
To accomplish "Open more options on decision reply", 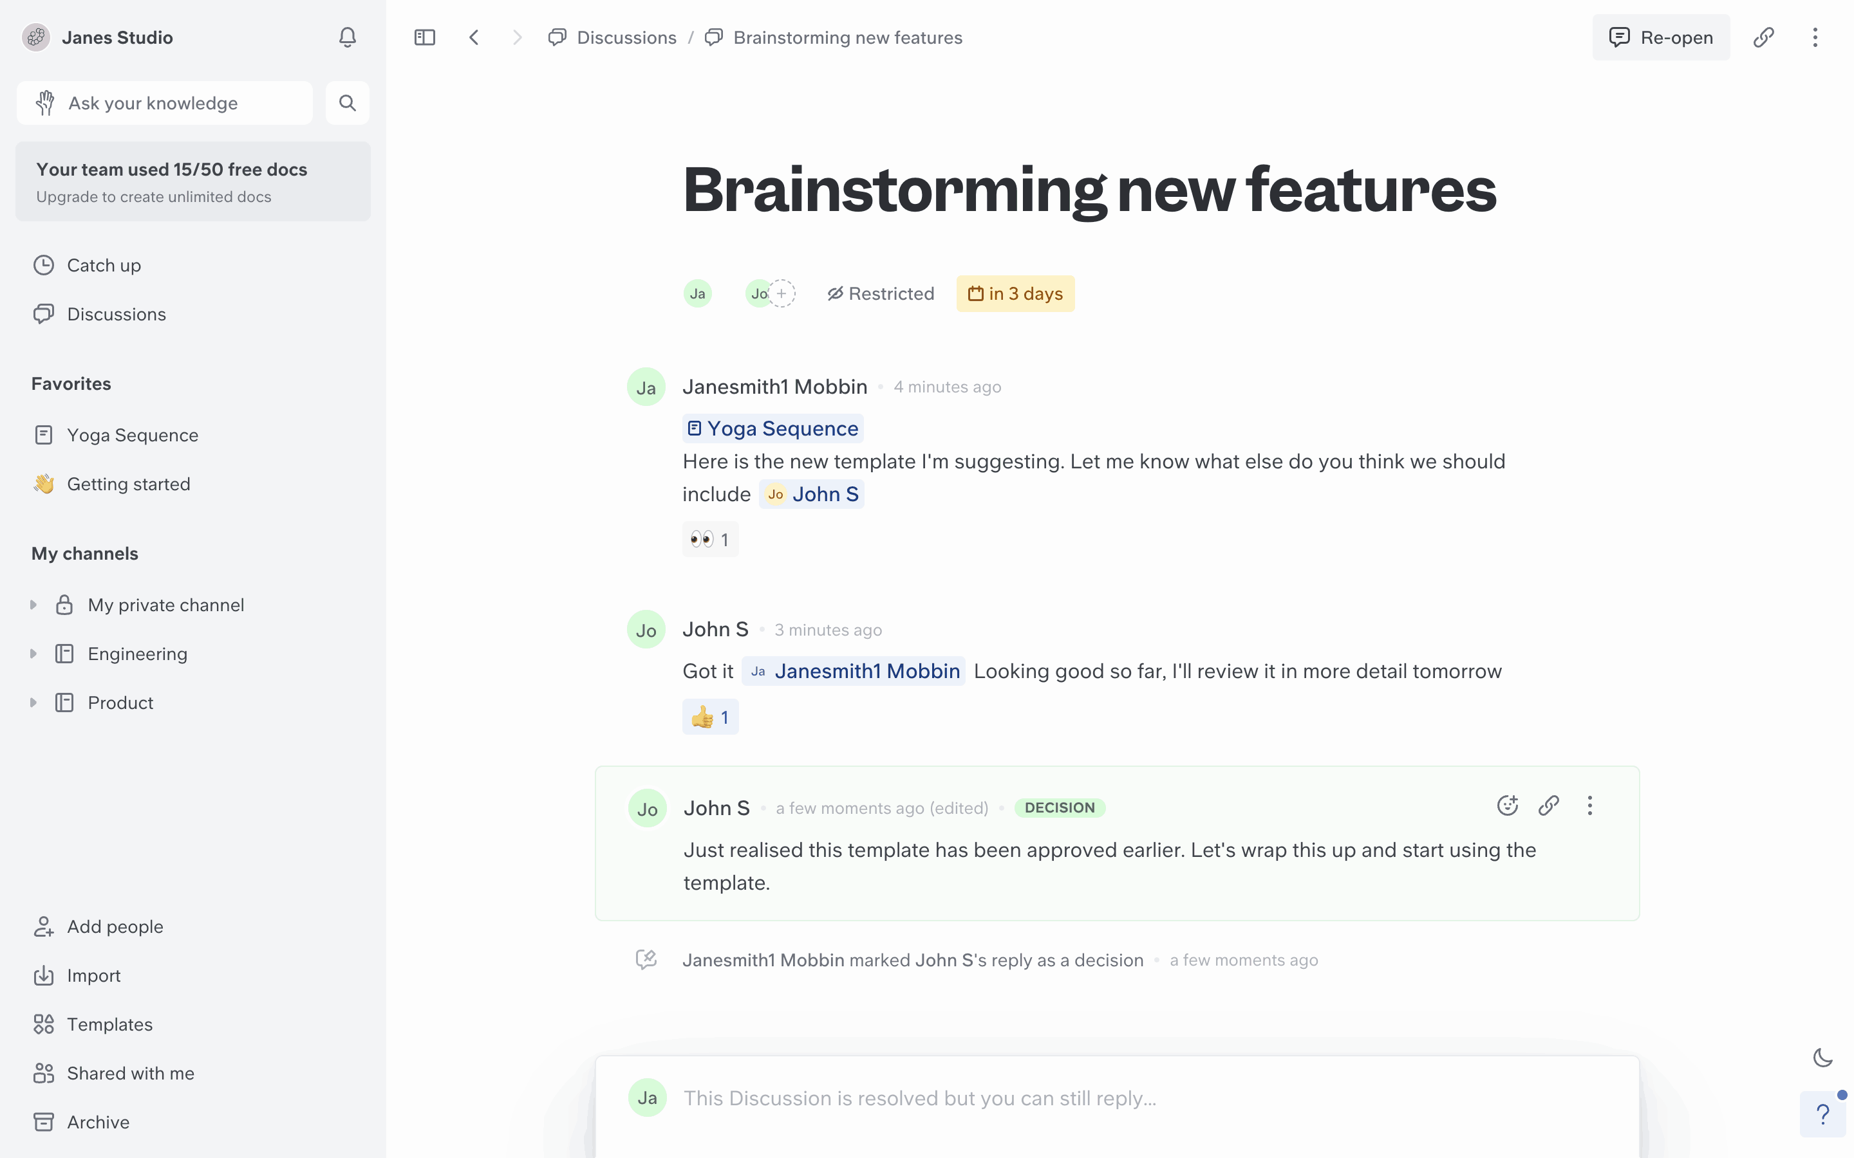I will pos(1589,805).
